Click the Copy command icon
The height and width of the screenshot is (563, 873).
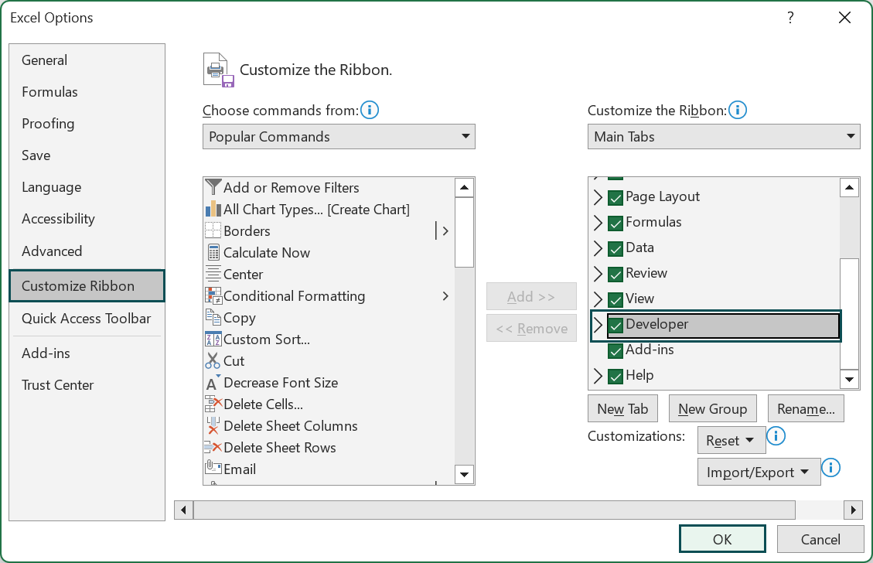pos(213,317)
